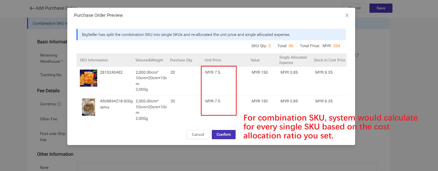Click the back arrow beside Add Purchase Order
This screenshot has width=438, height=171.
[x=32, y=8]
